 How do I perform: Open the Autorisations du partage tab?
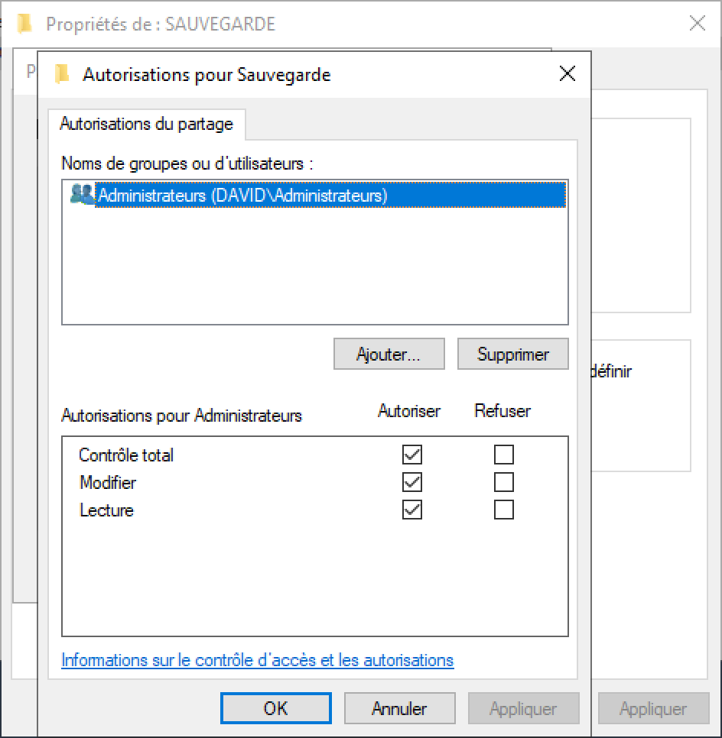147,125
